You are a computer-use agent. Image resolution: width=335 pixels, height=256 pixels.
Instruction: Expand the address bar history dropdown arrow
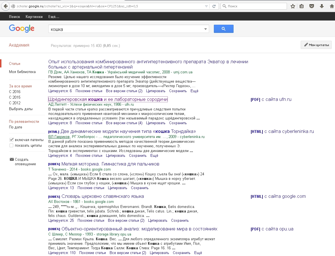pyautogui.click(x=206, y=6)
